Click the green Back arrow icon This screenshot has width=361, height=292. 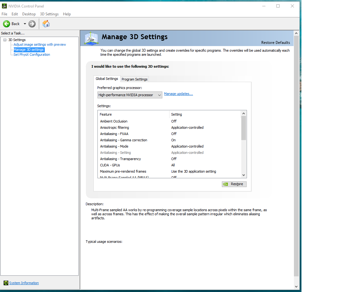point(7,24)
